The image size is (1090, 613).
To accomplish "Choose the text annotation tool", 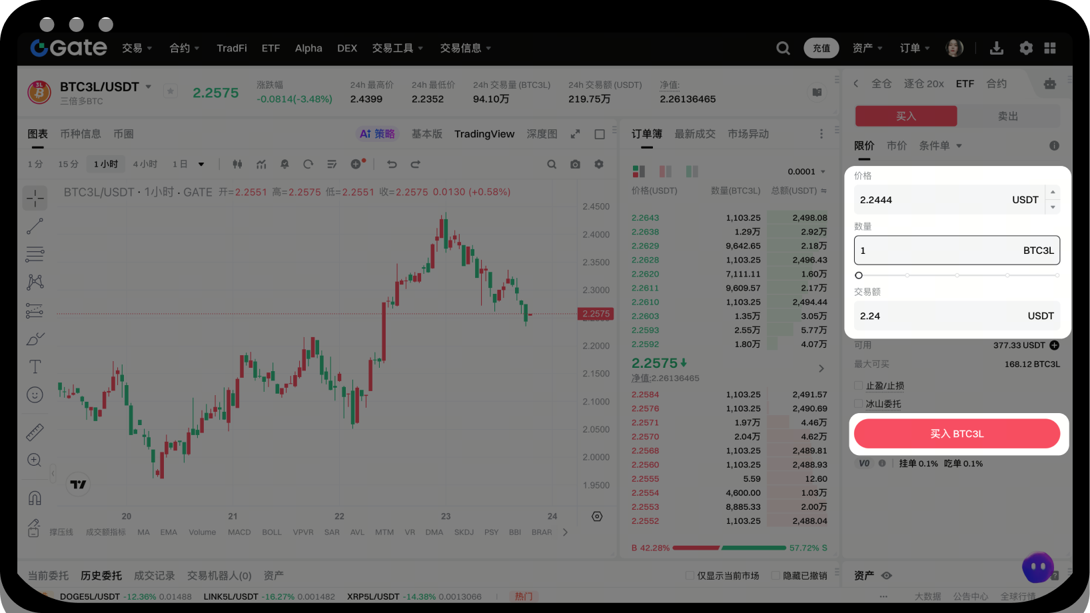I will (x=35, y=366).
